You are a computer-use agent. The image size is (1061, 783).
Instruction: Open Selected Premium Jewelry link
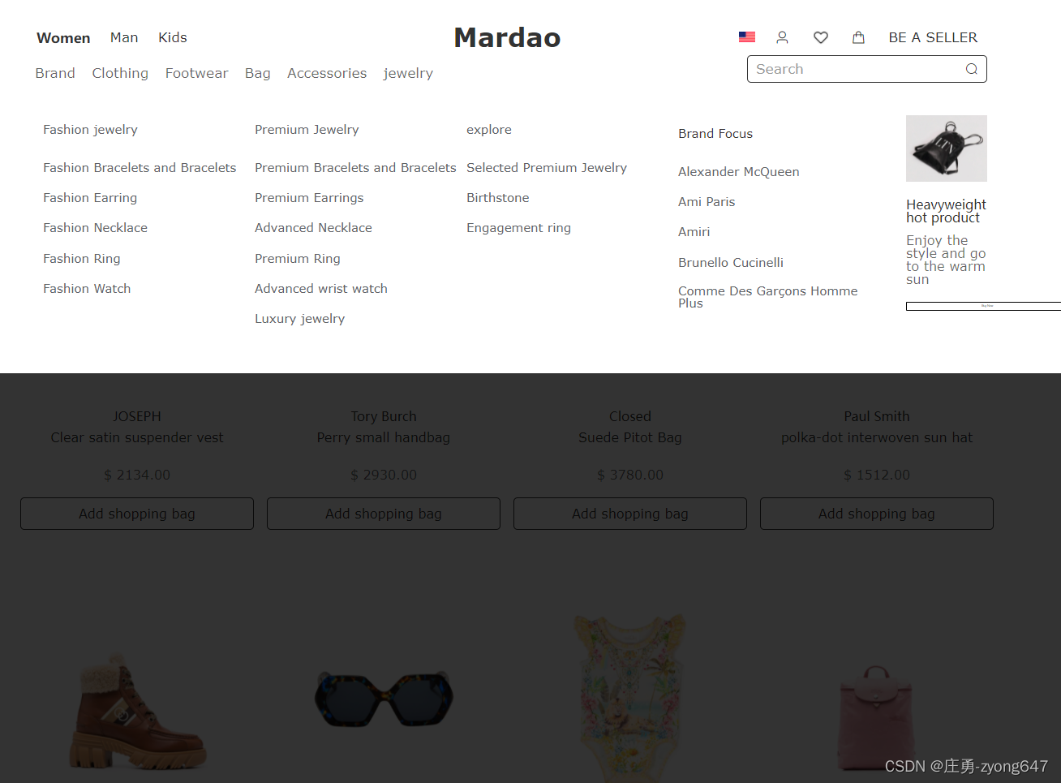[547, 168]
